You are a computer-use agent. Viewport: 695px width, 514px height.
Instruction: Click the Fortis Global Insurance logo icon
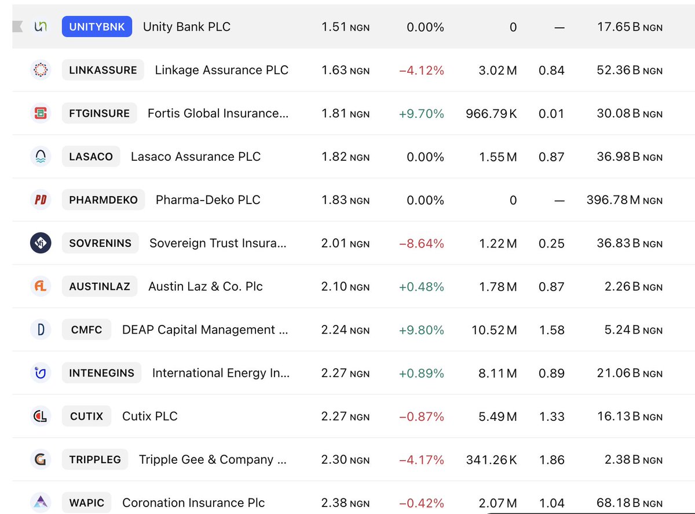point(41,113)
